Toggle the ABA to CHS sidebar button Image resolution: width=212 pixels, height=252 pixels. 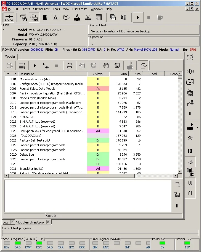point(190,172)
